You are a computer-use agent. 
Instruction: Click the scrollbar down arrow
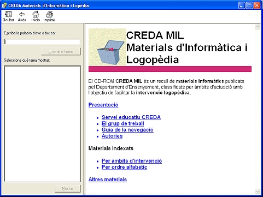(x=258, y=192)
